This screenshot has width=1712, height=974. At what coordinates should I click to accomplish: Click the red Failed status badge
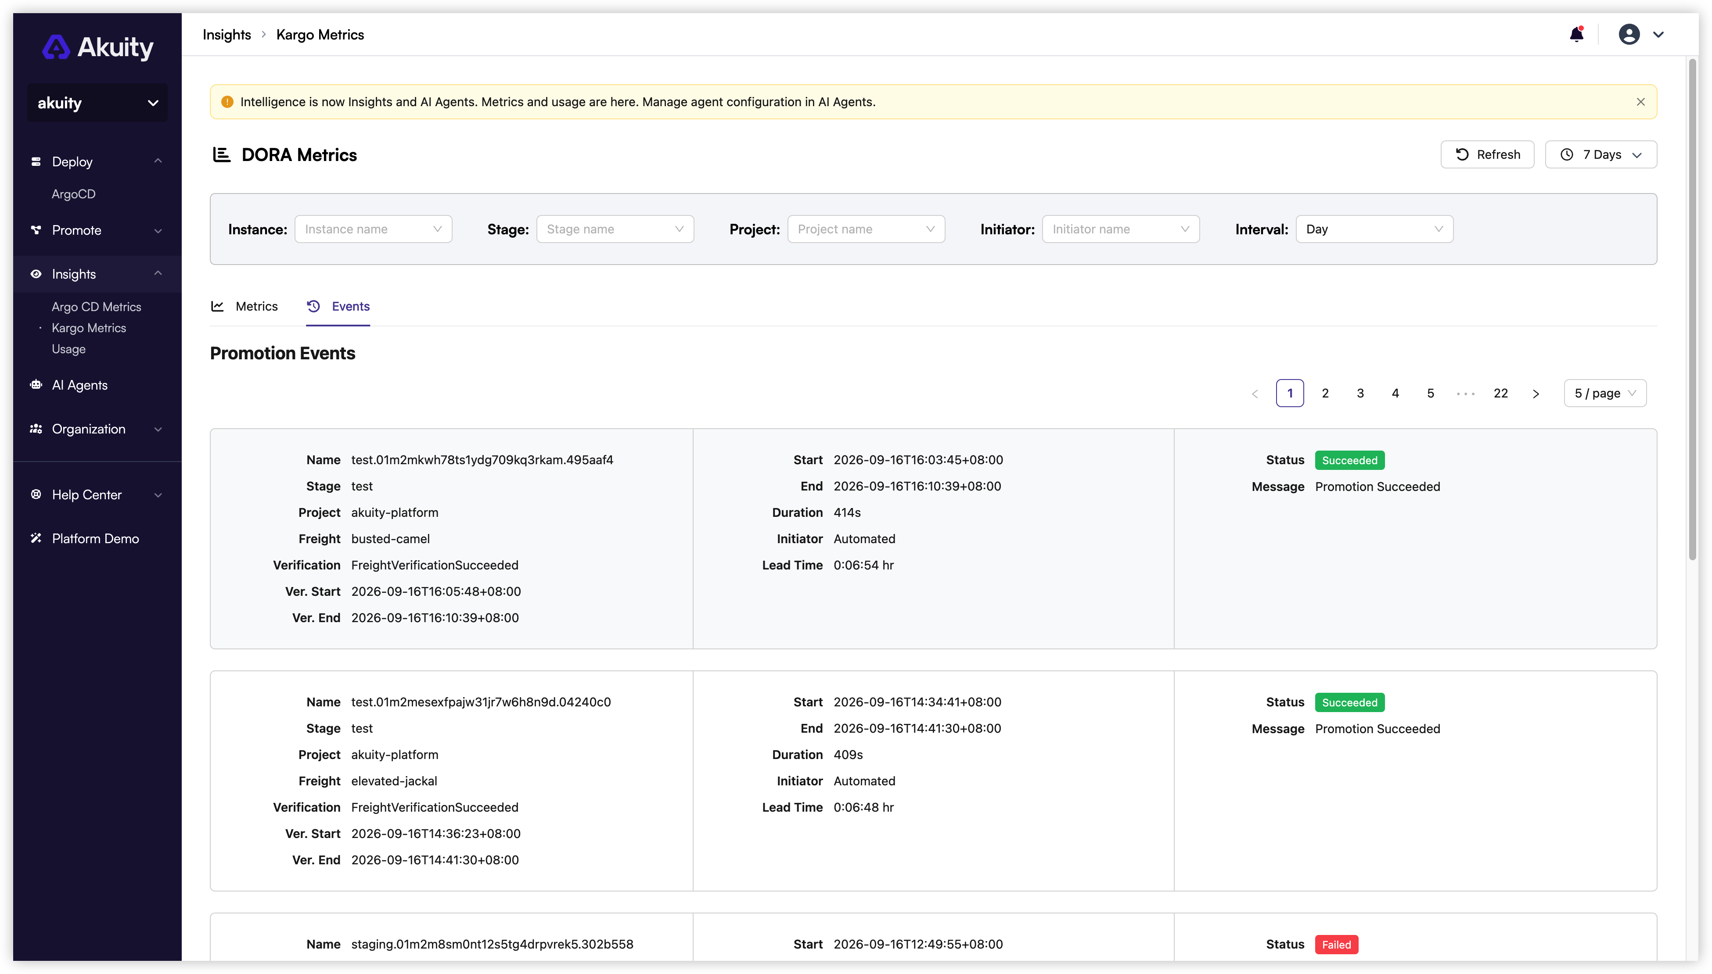point(1336,945)
